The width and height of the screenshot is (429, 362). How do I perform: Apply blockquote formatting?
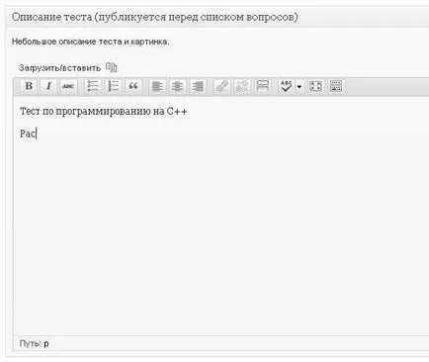(x=133, y=86)
